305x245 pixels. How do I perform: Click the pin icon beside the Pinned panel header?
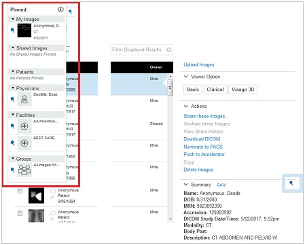pyautogui.click(x=71, y=12)
